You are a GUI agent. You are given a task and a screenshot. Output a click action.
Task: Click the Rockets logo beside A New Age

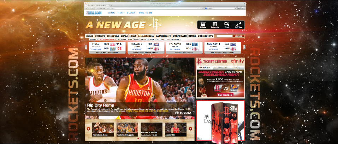point(155,24)
